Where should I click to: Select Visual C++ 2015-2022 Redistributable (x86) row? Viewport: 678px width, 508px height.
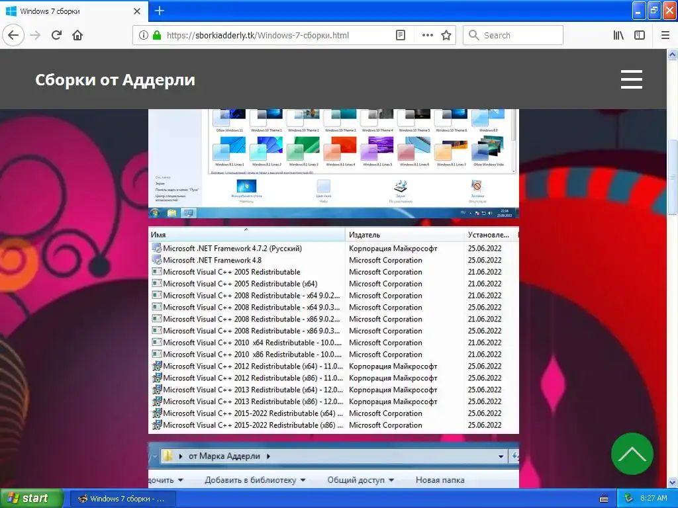(334, 425)
